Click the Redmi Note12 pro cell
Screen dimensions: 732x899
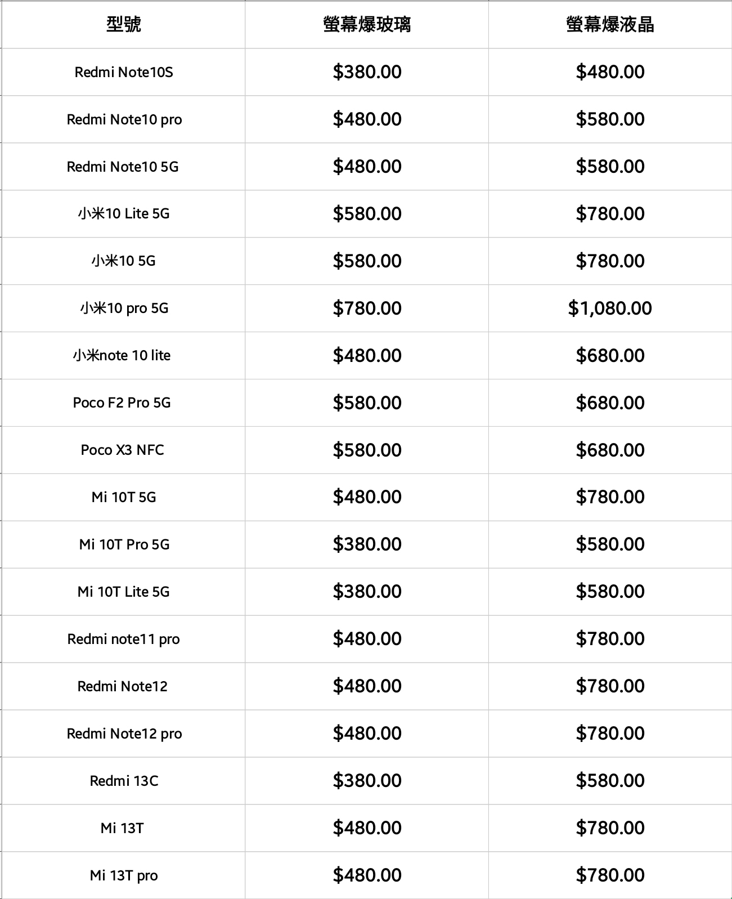(x=124, y=733)
